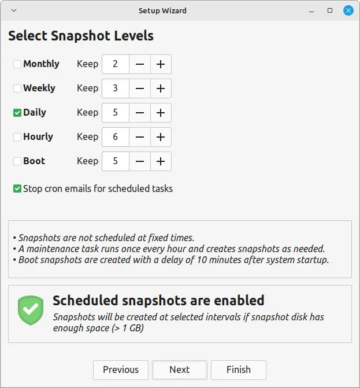Return to the Previous wizard page

(x=121, y=370)
